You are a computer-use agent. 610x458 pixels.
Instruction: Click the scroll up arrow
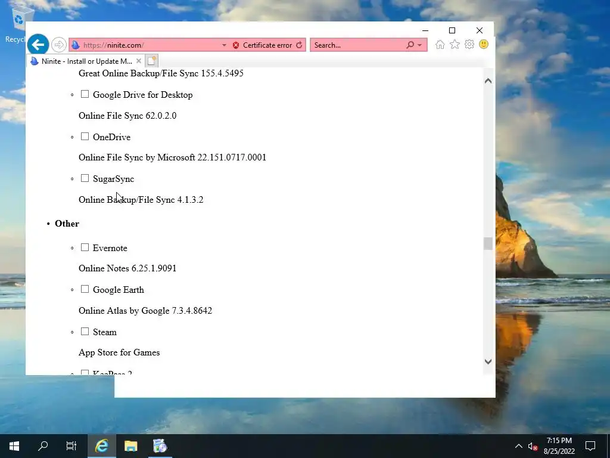(x=488, y=81)
